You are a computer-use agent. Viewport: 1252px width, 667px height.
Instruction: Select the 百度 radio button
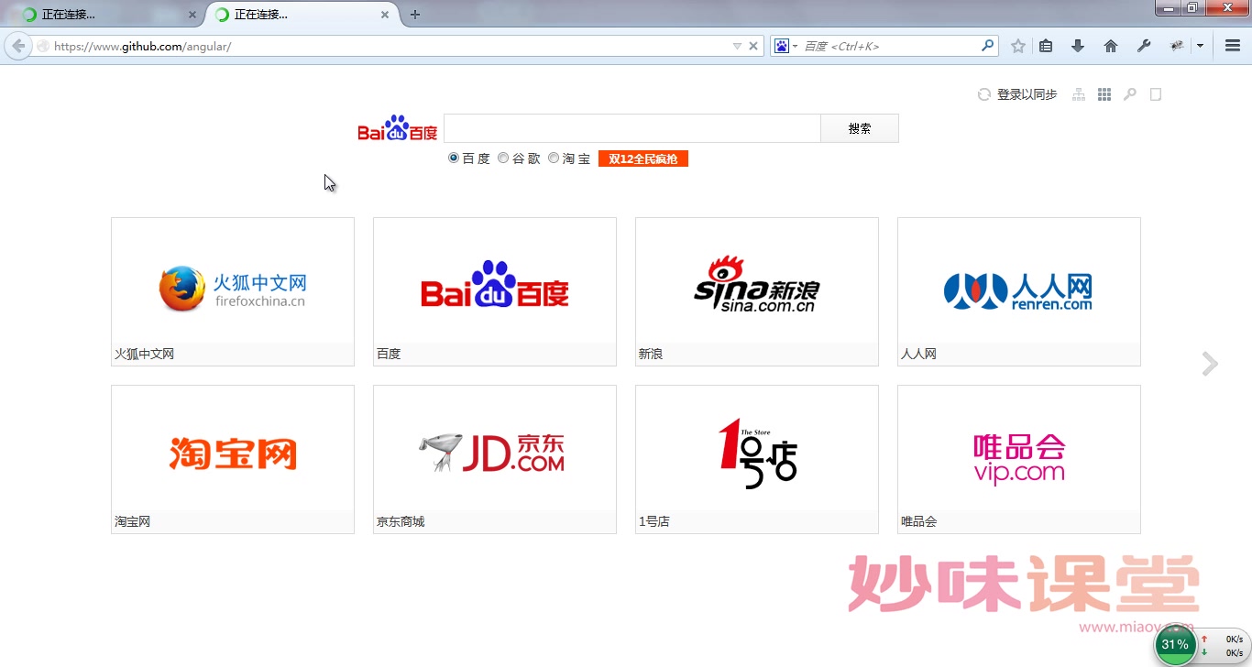click(454, 159)
